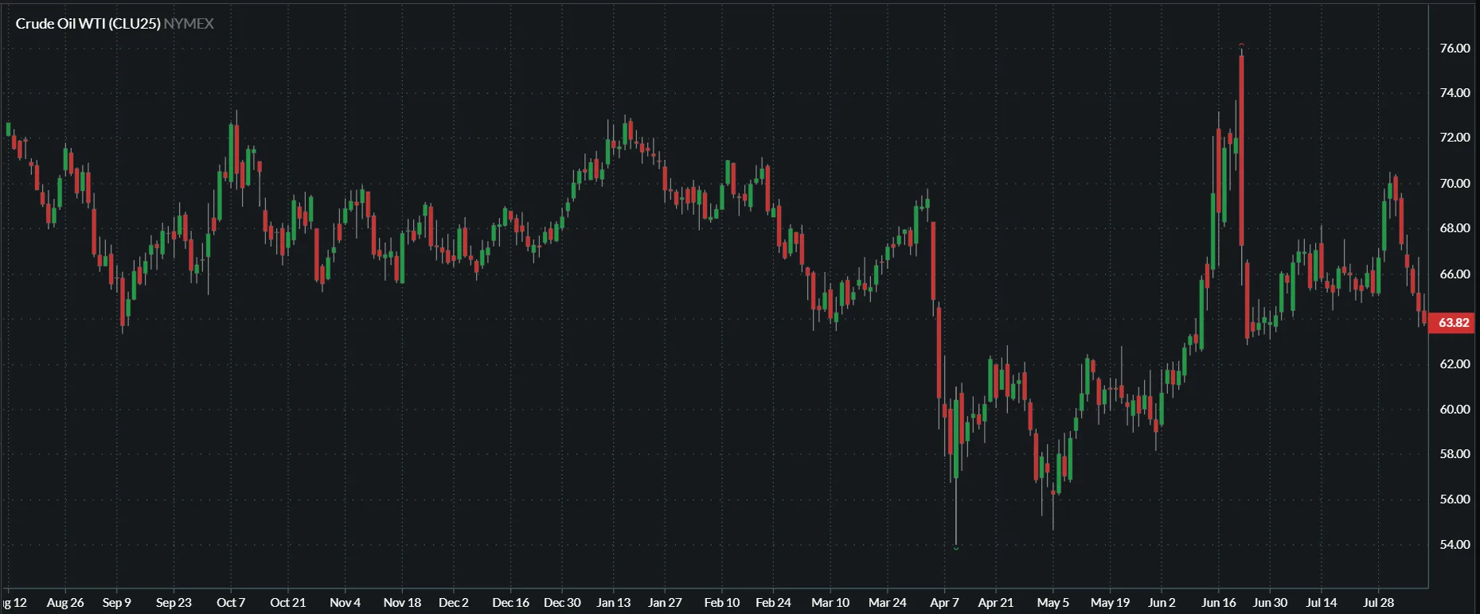The height and width of the screenshot is (614, 1480).
Task: Click the red high marker above the peak candle
Action: click(x=1241, y=45)
